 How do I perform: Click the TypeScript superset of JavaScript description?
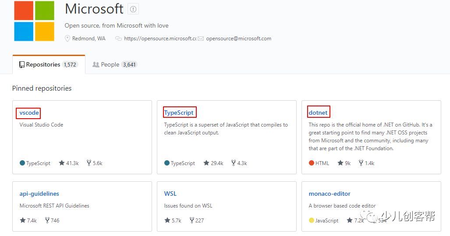pyautogui.click(x=226, y=129)
